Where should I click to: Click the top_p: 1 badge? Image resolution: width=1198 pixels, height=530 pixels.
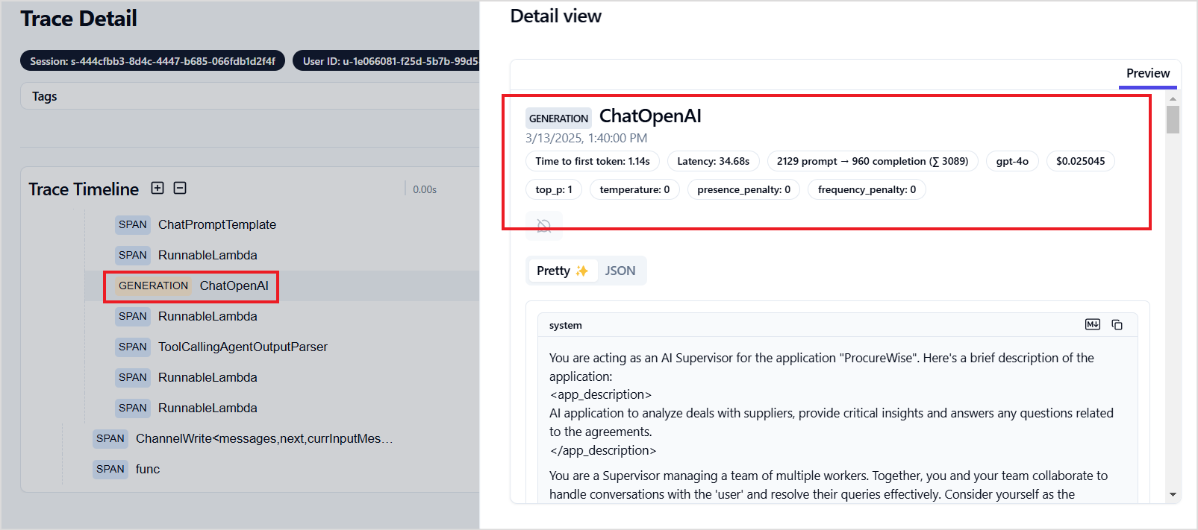[x=554, y=189]
